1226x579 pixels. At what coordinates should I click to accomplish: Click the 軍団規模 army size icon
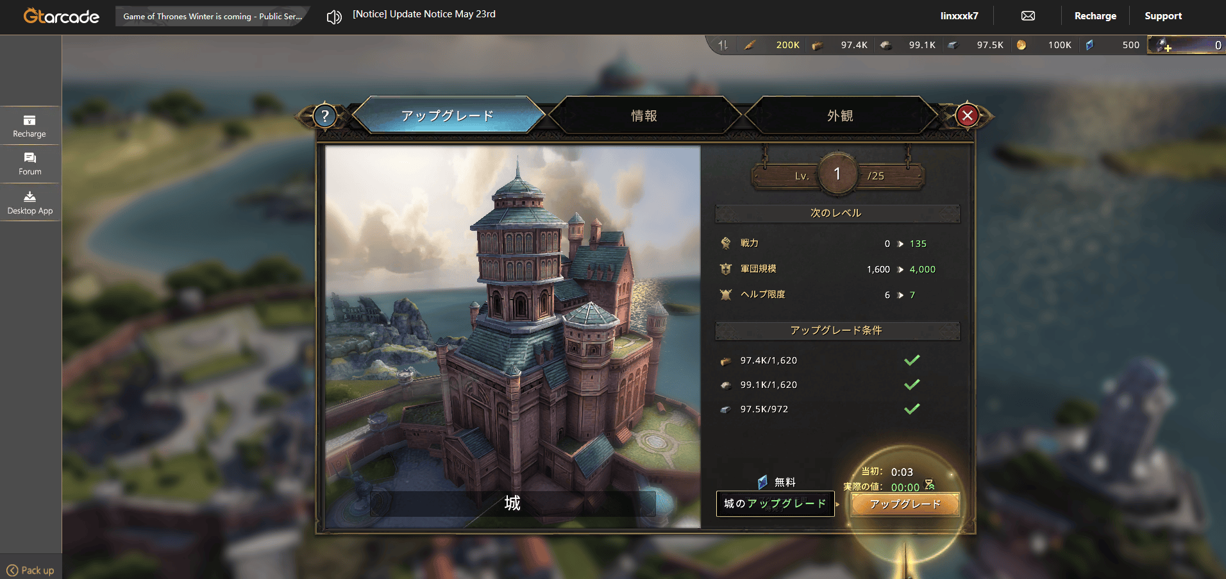(726, 269)
